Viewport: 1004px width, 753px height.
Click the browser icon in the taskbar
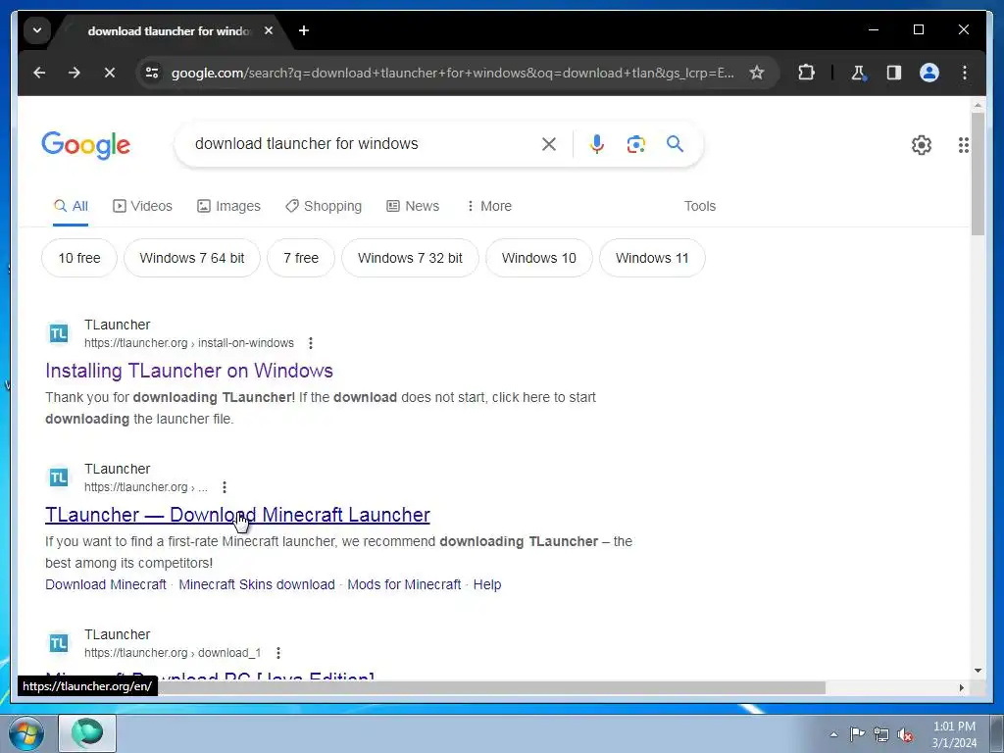[x=87, y=733]
